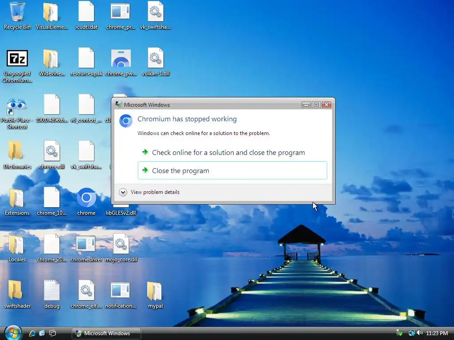454x340 pixels.
Task: Open the network tray icon
Action: (x=411, y=333)
